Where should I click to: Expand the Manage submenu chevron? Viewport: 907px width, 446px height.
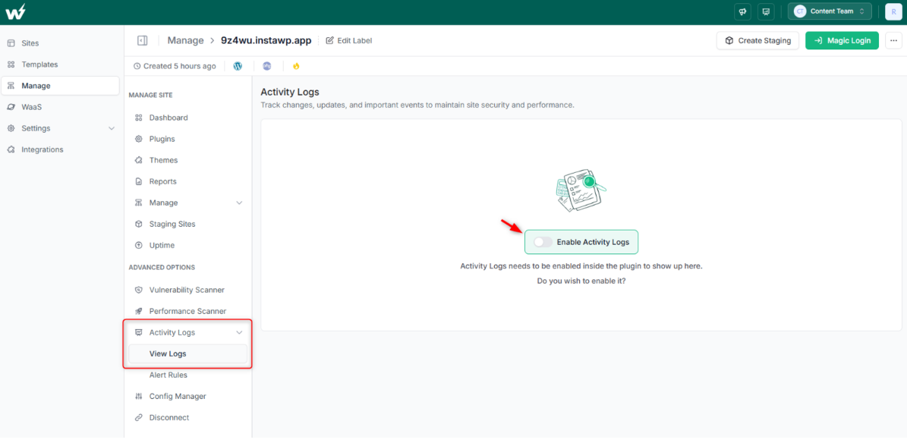click(x=240, y=203)
